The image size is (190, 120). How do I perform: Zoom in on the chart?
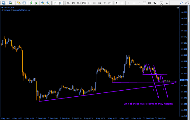click(43, 3)
